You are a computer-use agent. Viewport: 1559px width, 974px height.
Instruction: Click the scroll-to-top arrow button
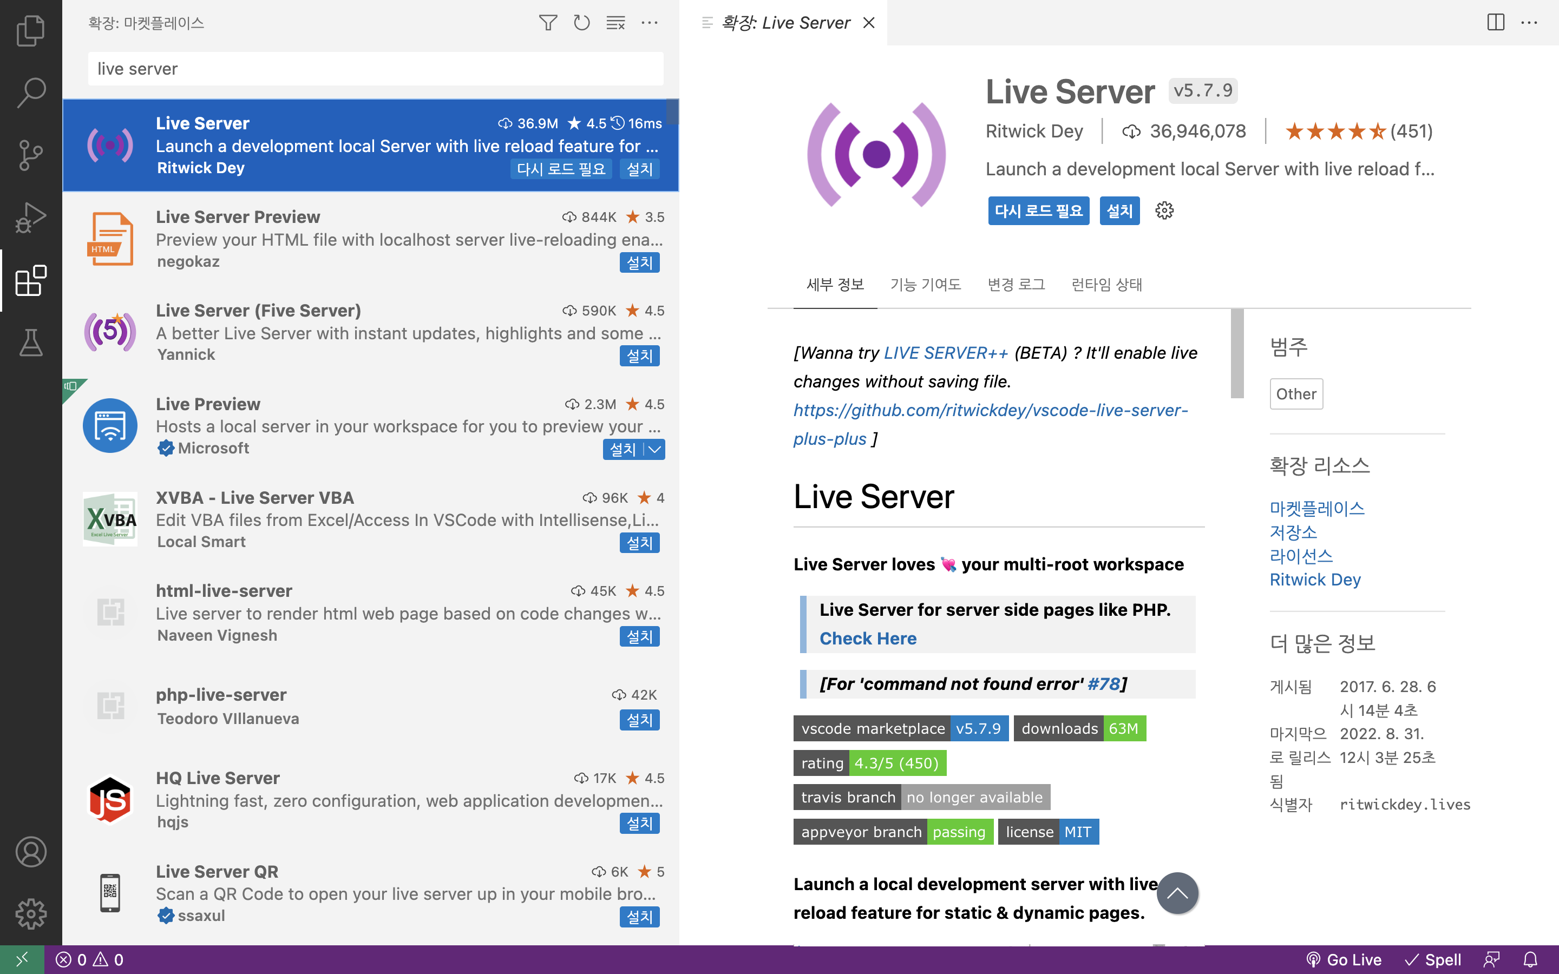point(1177,893)
